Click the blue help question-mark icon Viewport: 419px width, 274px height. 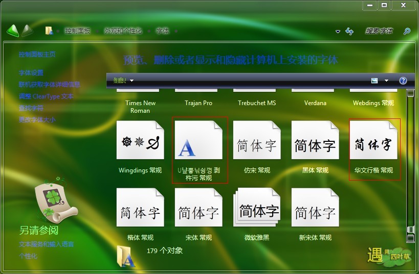point(403,81)
